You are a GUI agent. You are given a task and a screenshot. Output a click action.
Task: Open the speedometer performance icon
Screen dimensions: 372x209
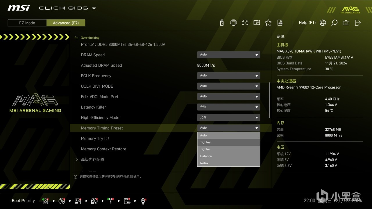click(x=245, y=23)
